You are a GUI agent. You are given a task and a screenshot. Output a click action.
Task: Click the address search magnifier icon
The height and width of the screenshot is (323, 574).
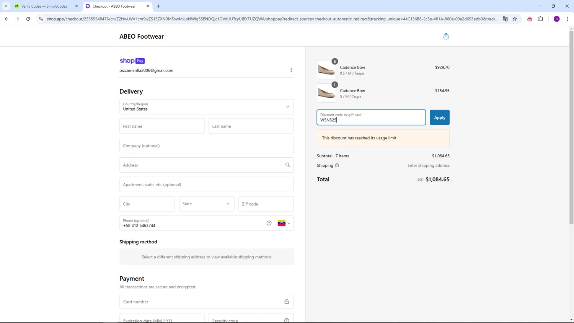point(287,165)
